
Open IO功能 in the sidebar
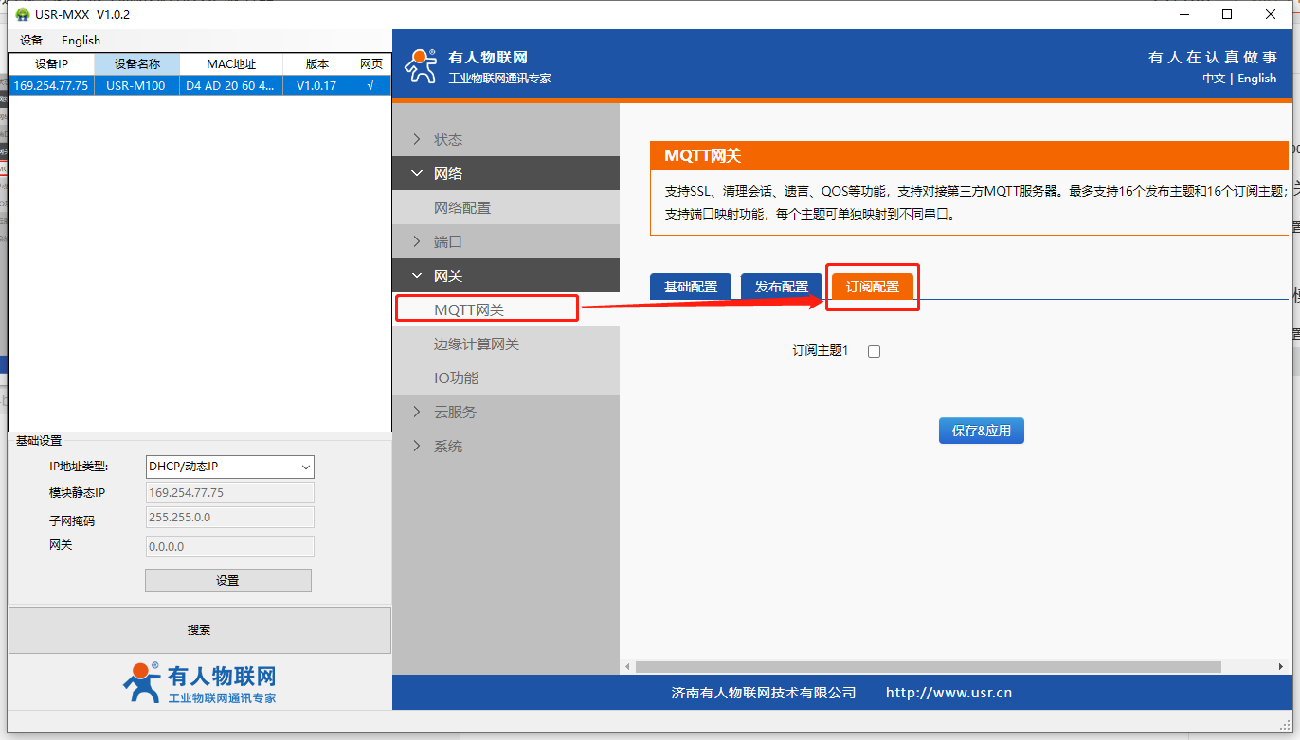point(506,378)
